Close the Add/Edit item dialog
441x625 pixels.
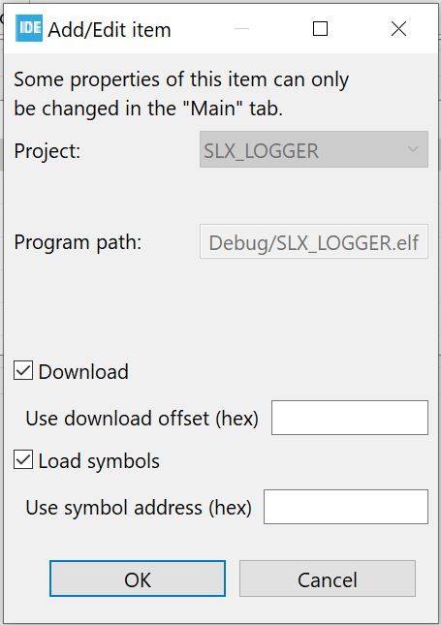point(398,29)
